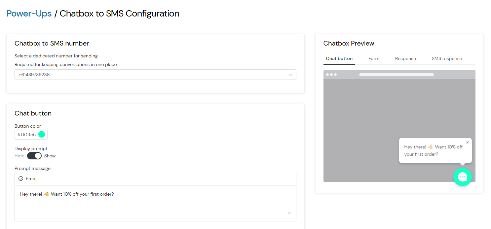Click the 'Prompt message' field label
Viewport: 491px width, 229px height.
click(x=32, y=168)
